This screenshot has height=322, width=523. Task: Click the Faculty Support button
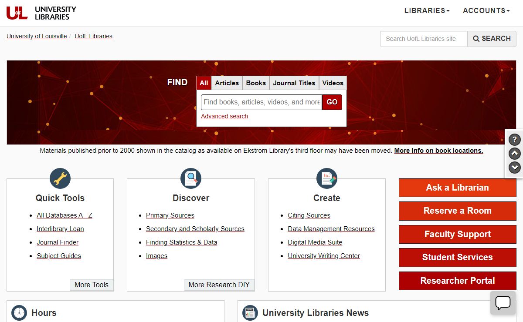click(458, 234)
